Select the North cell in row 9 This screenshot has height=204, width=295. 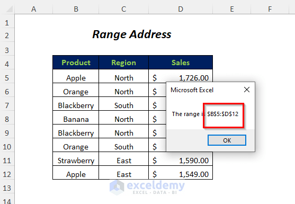click(123, 131)
